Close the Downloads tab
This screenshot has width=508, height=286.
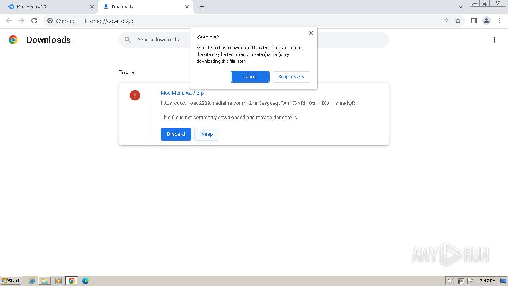[x=187, y=7]
